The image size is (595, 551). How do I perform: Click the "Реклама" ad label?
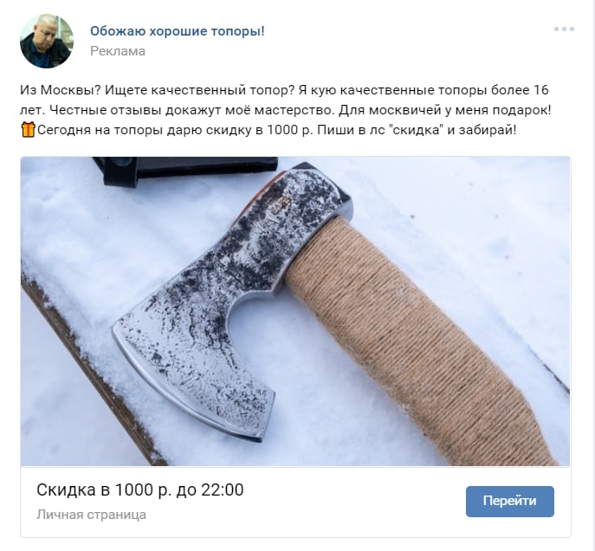click(x=118, y=51)
